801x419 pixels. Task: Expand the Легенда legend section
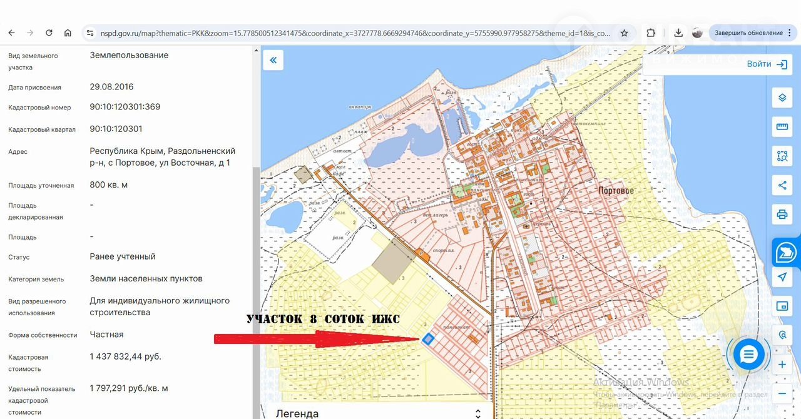[x=478, y=413]
